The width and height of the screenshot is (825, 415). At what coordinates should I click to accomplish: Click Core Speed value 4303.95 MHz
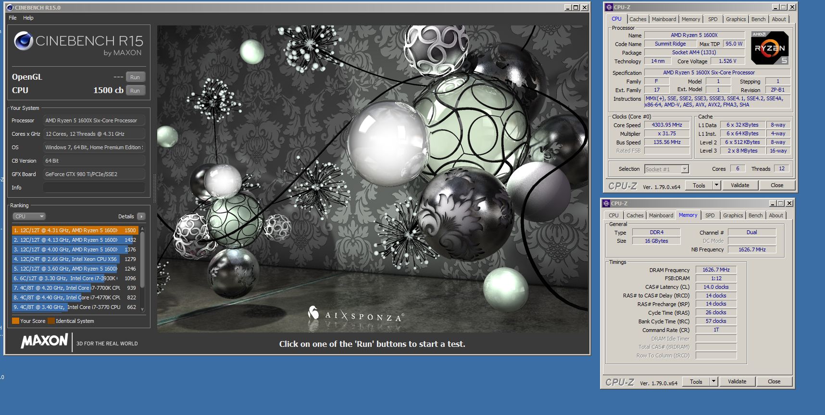pos(667,125)
